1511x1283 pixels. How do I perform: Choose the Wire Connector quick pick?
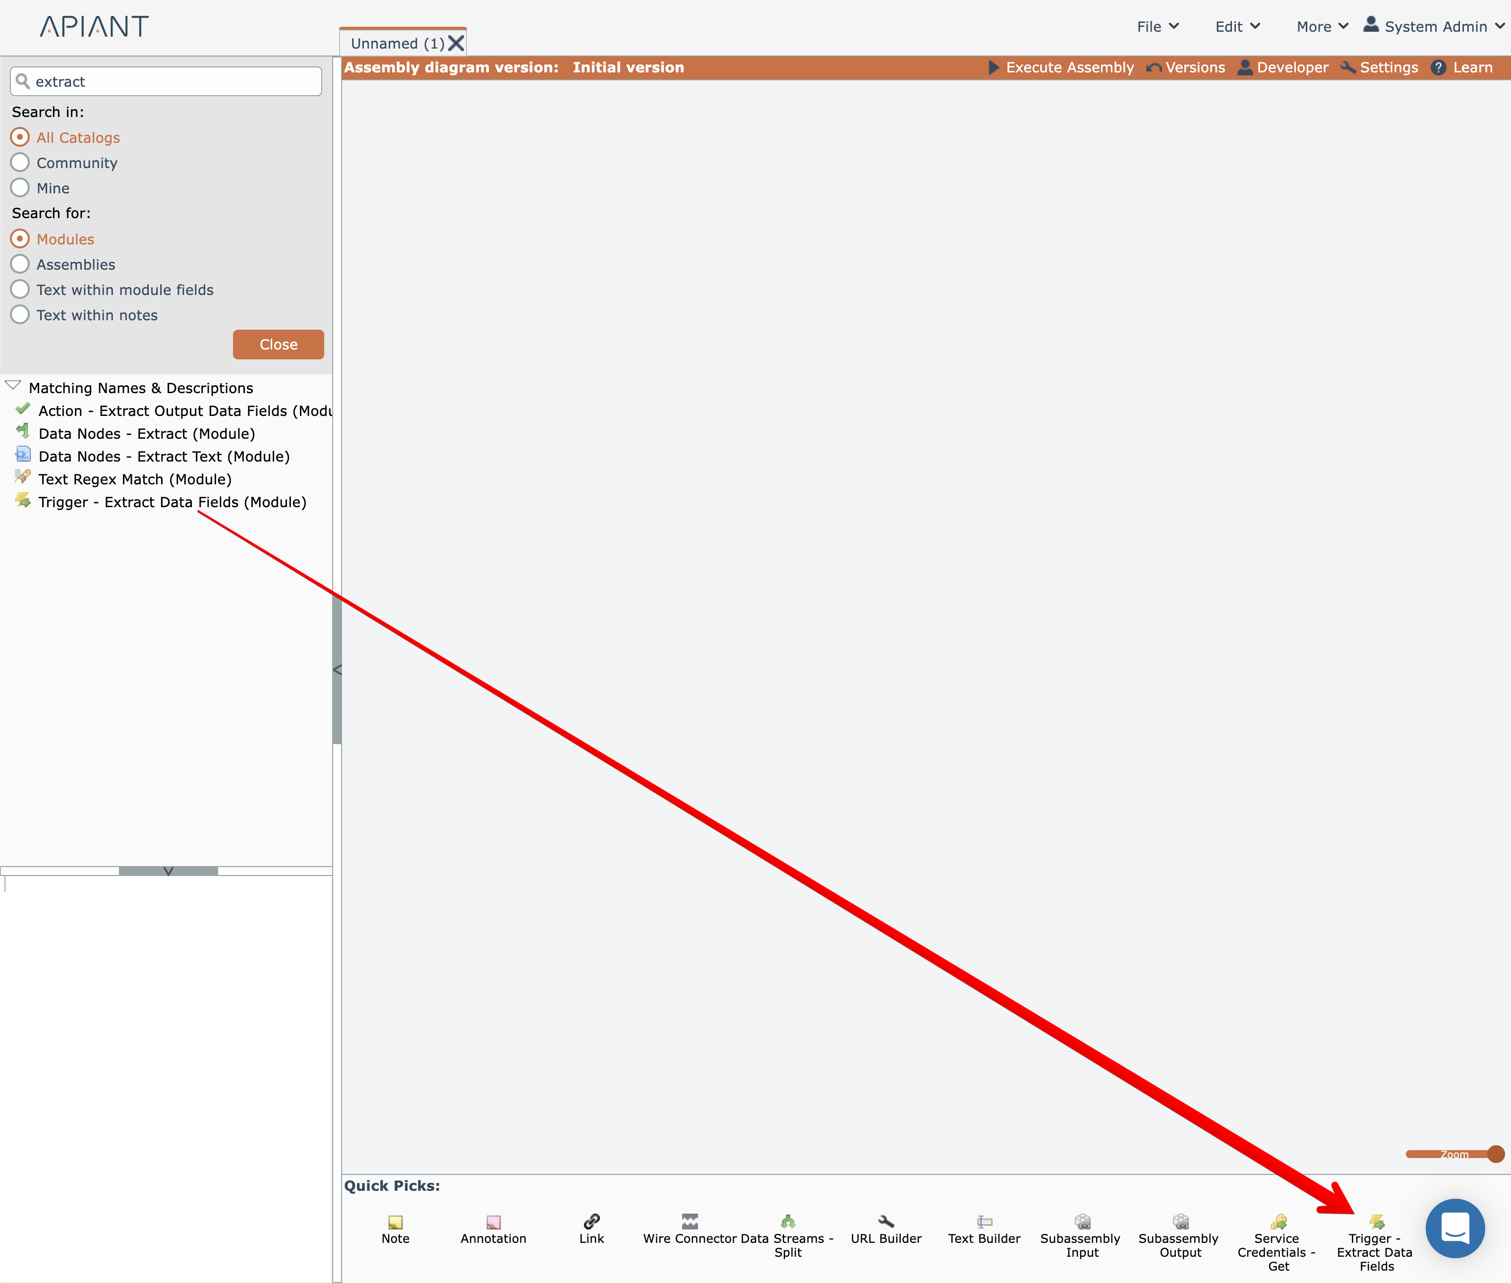click(x=690, y=1221)
